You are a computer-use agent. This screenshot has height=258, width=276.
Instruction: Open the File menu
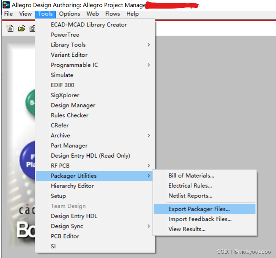[9, 14]
